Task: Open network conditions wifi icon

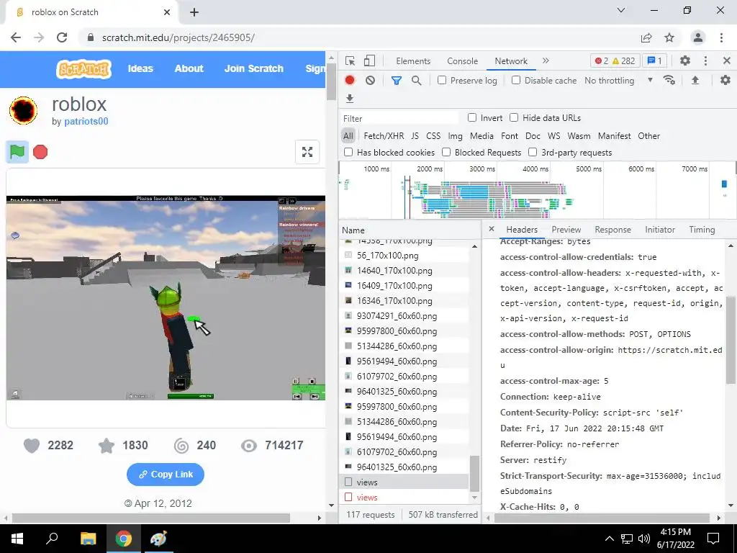Action: (x=669, y=81)
